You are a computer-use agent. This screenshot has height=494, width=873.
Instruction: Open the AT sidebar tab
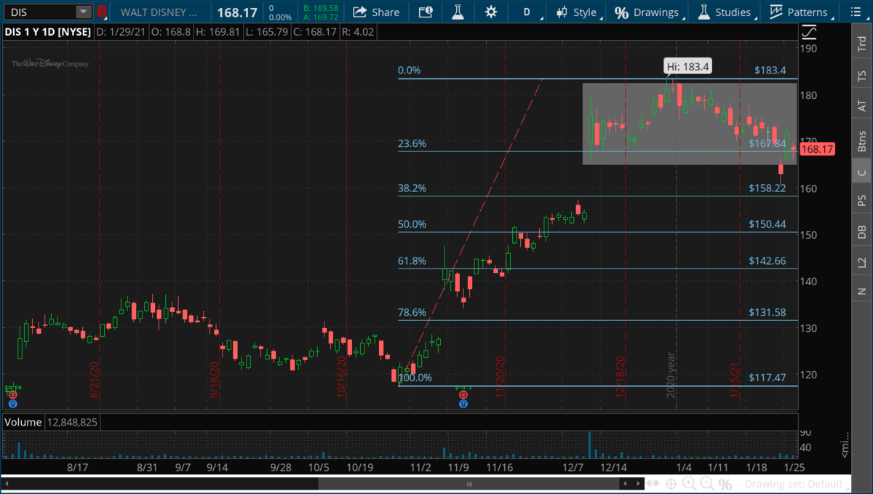click(x=862, y=106)
